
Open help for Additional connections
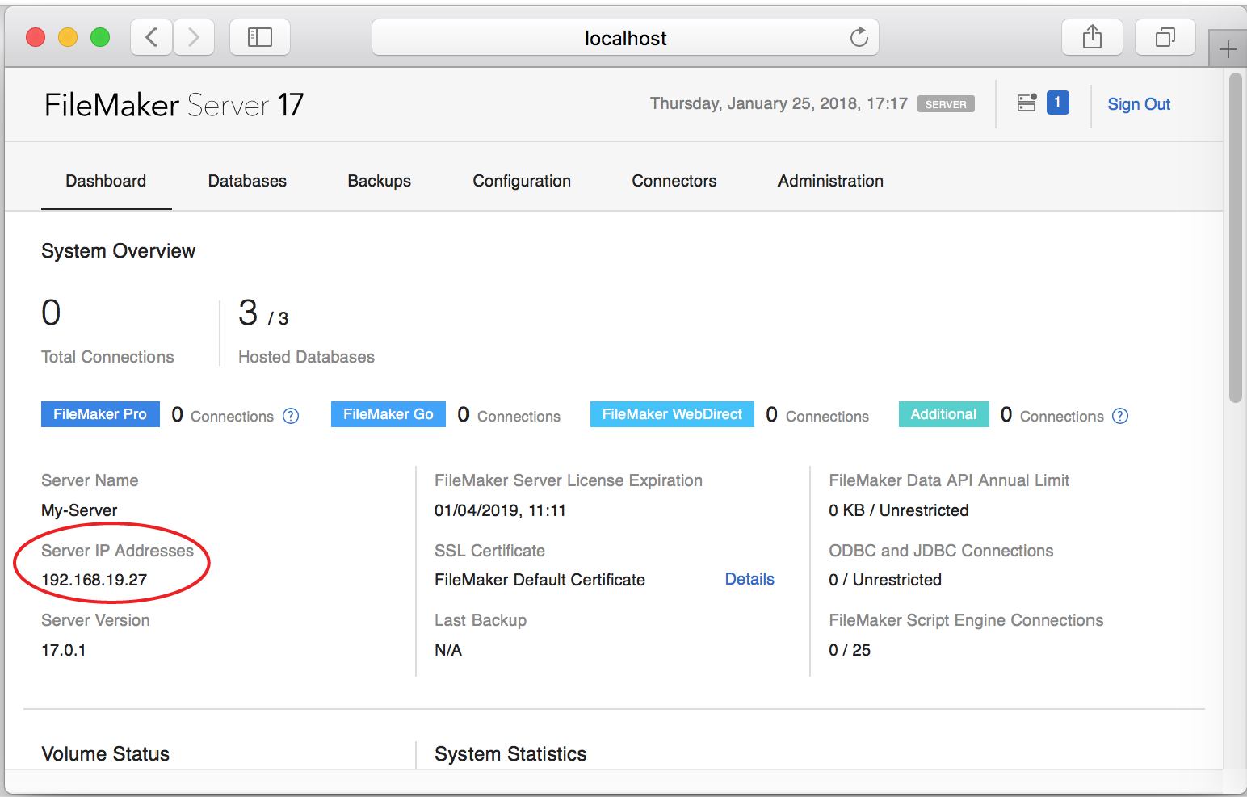1120,416
